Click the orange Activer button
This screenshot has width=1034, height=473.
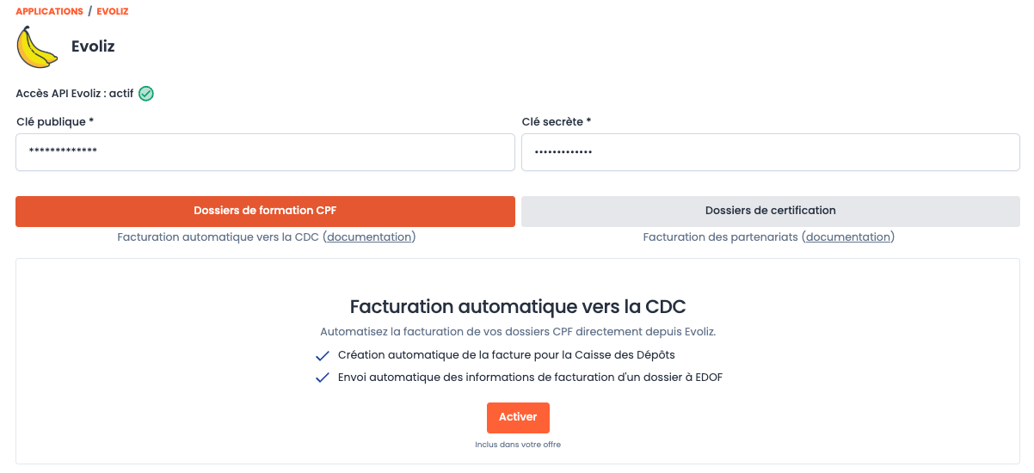(518, 418)
